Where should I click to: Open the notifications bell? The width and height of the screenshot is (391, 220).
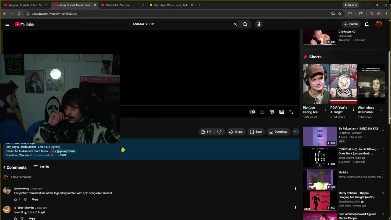pyautogui.click(x=367, y=24)
